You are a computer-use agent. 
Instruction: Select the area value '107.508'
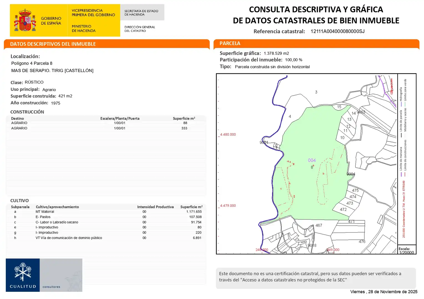pos(196,217)
